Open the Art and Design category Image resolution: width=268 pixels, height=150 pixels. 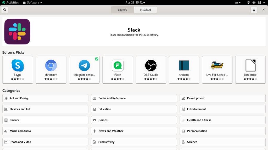(x=45, y=98)
